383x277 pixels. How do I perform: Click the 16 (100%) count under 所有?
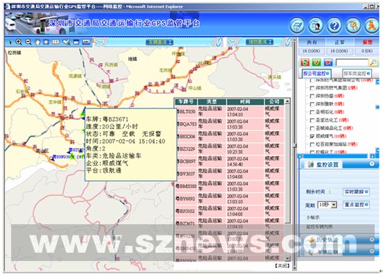click(311, 51)
